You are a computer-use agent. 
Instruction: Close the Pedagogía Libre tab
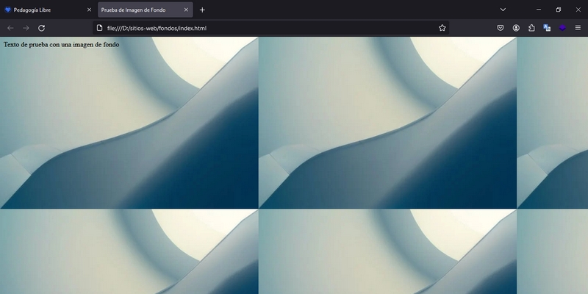(89, 10)
